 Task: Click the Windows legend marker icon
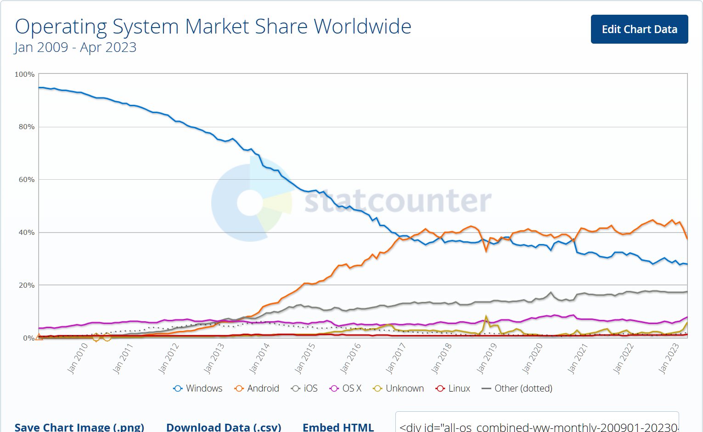(178, 388)
